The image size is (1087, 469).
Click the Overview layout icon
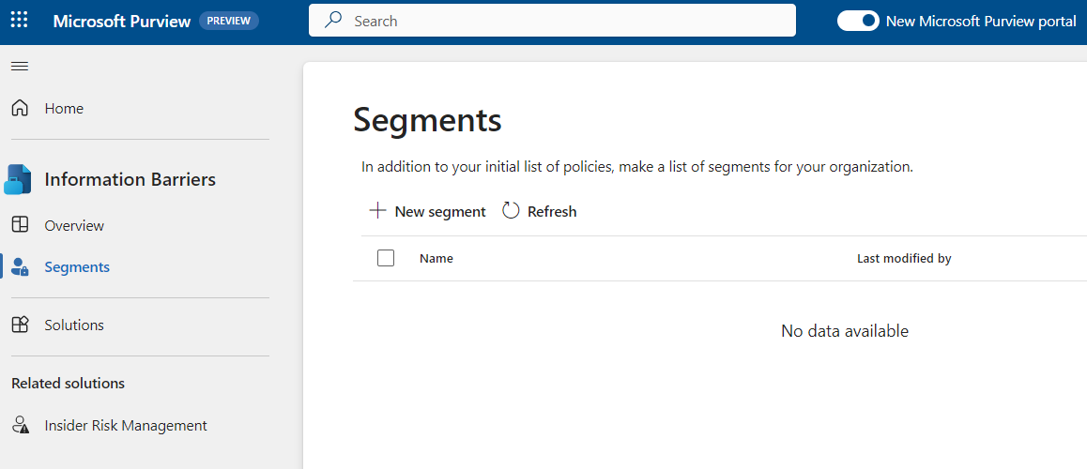point(20,225)
